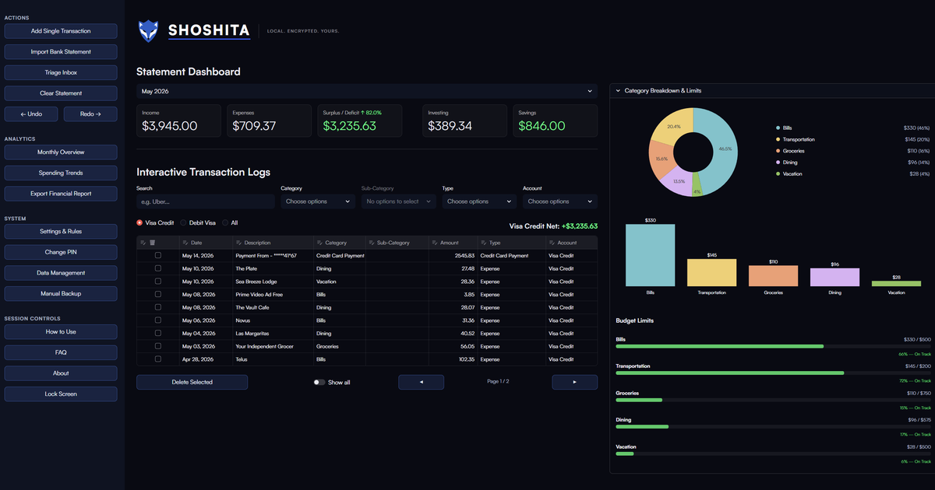
Task: Click the edit icon beside Category column header
Action: (319, 243)
